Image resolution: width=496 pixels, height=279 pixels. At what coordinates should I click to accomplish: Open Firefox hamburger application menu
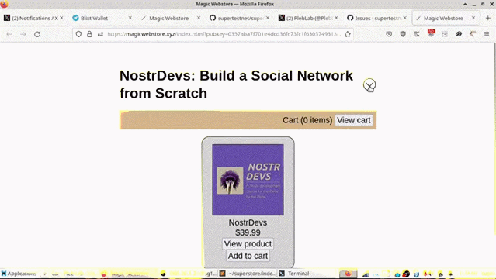(487, 34)
